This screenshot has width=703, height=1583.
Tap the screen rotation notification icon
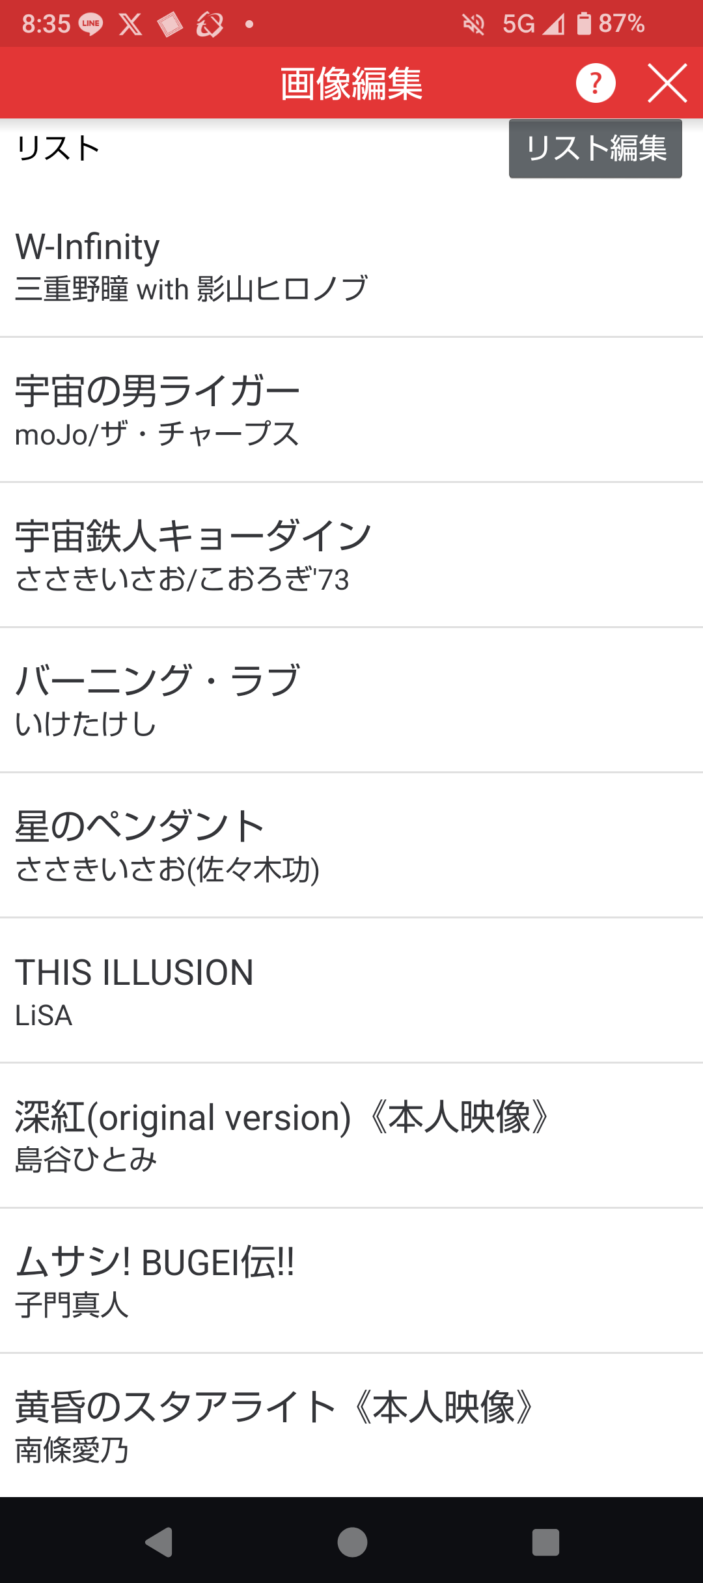point(210,25)
